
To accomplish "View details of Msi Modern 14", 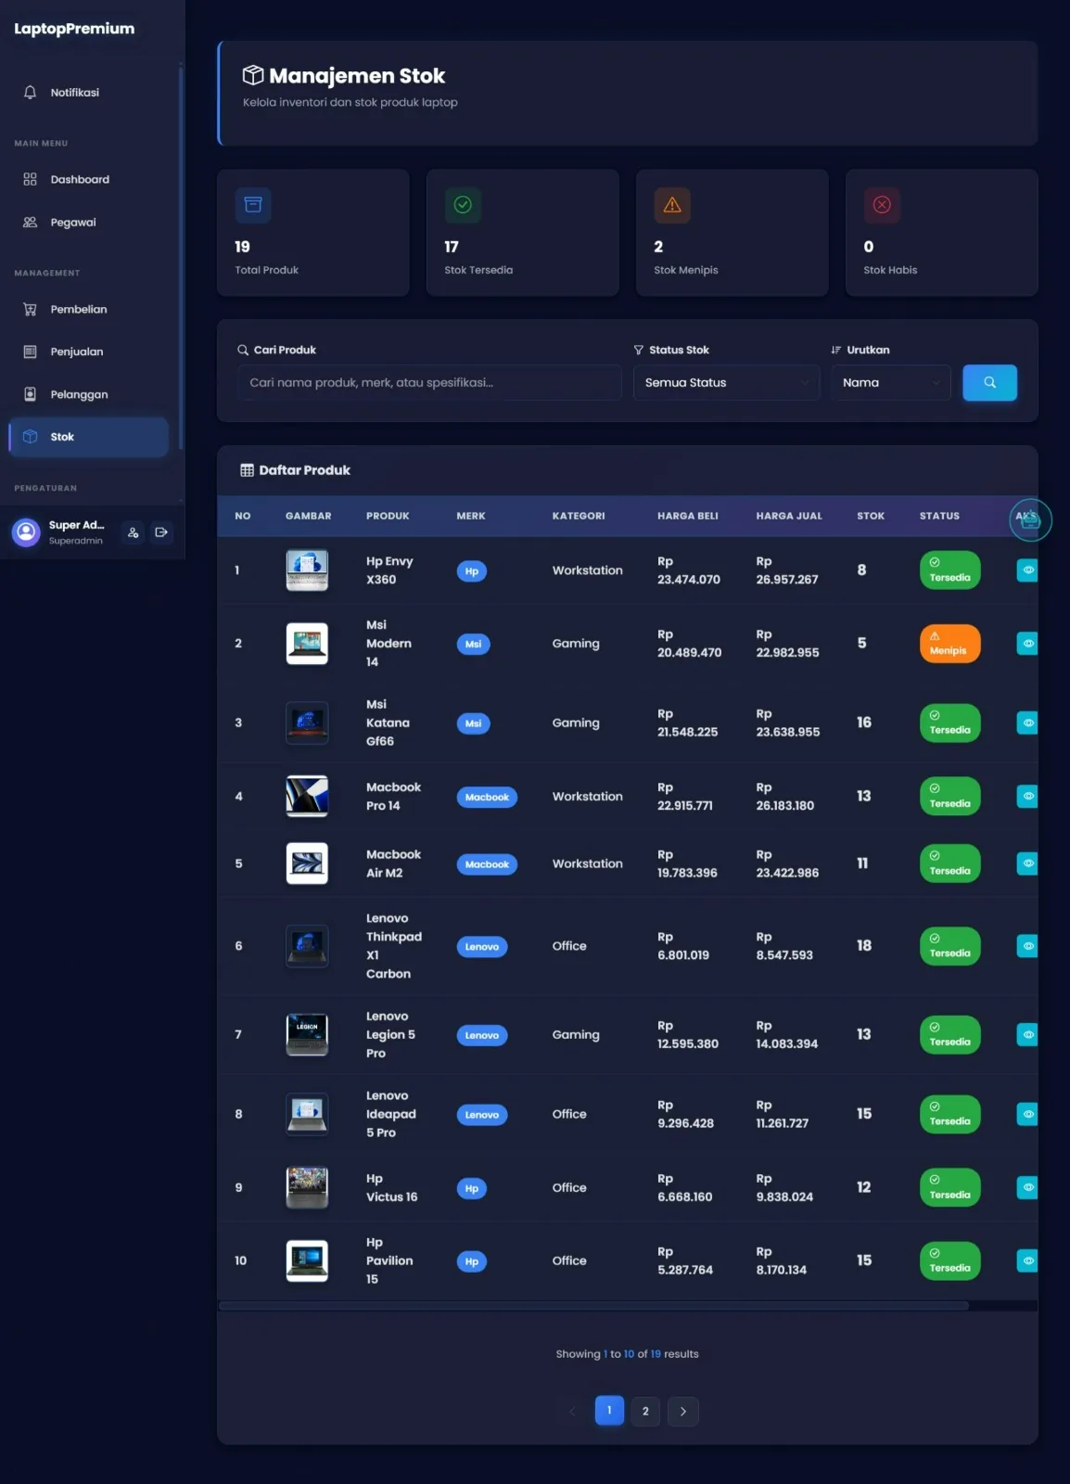I will (x=1027, y=644).
